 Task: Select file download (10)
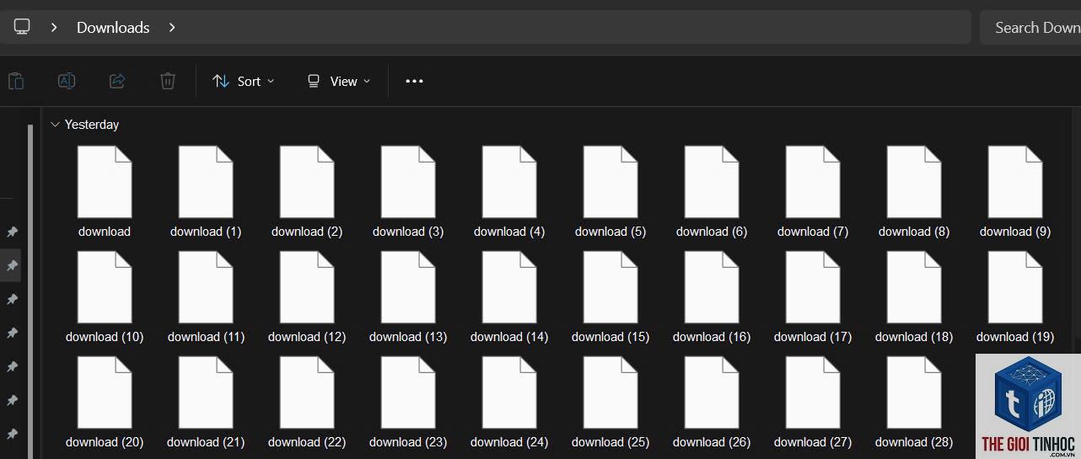click(105, 297)
